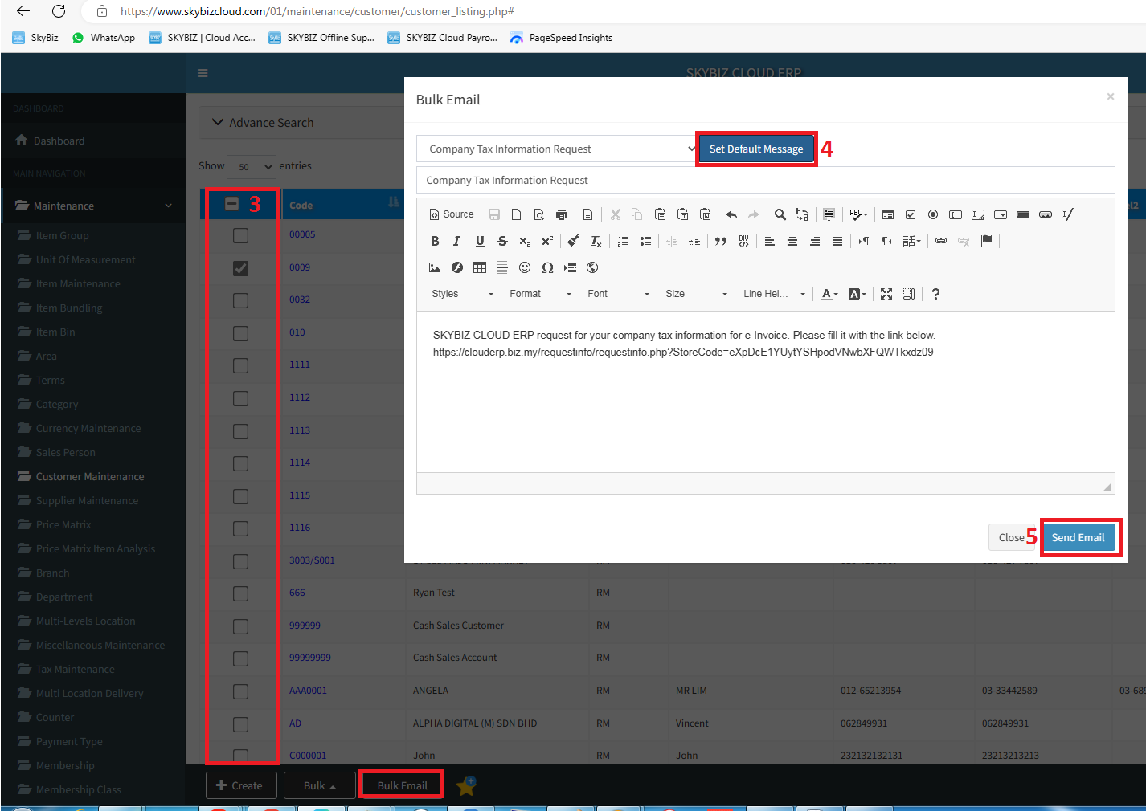Click the Undo arrow in editor
Screen dimensions: 1146x811
pyautogui.click(x=731, y=214)
